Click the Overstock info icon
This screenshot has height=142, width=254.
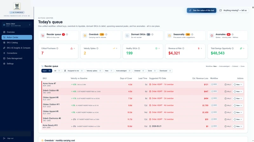(x=106, y=34)
